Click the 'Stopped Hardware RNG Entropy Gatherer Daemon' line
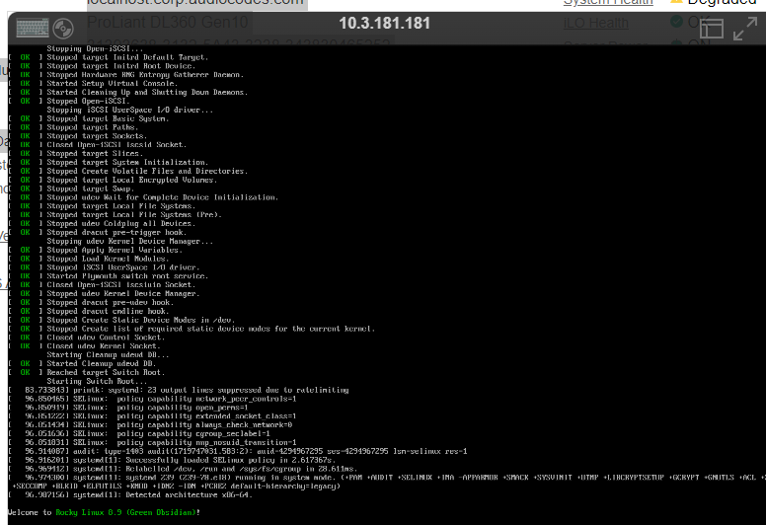 [146, 74]
